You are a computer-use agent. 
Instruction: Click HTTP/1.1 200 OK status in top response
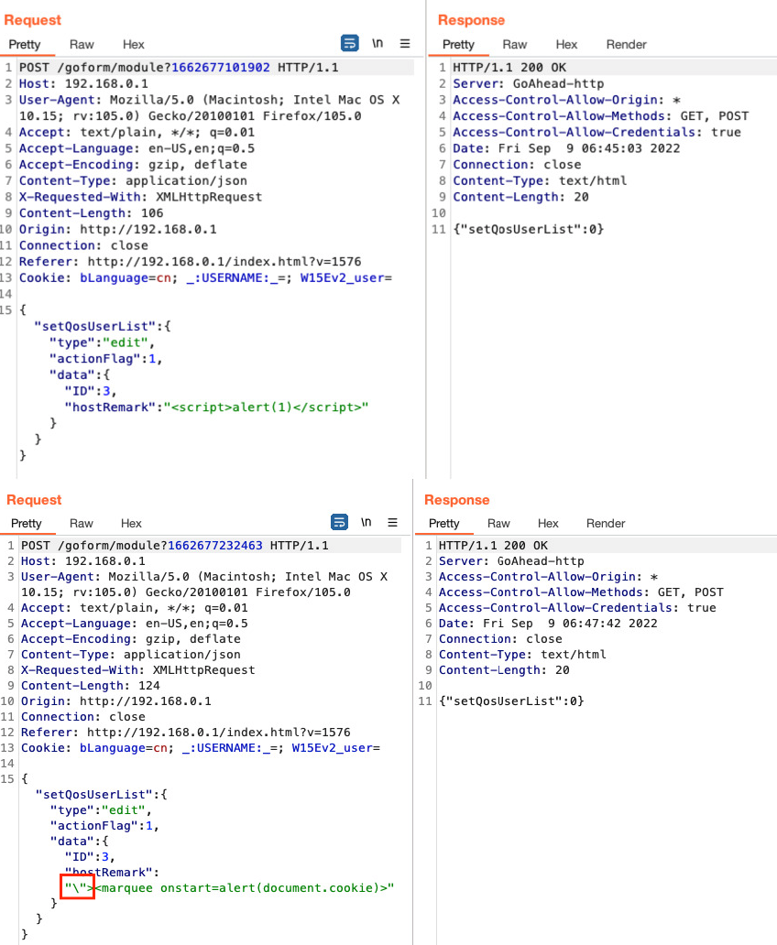509,67
